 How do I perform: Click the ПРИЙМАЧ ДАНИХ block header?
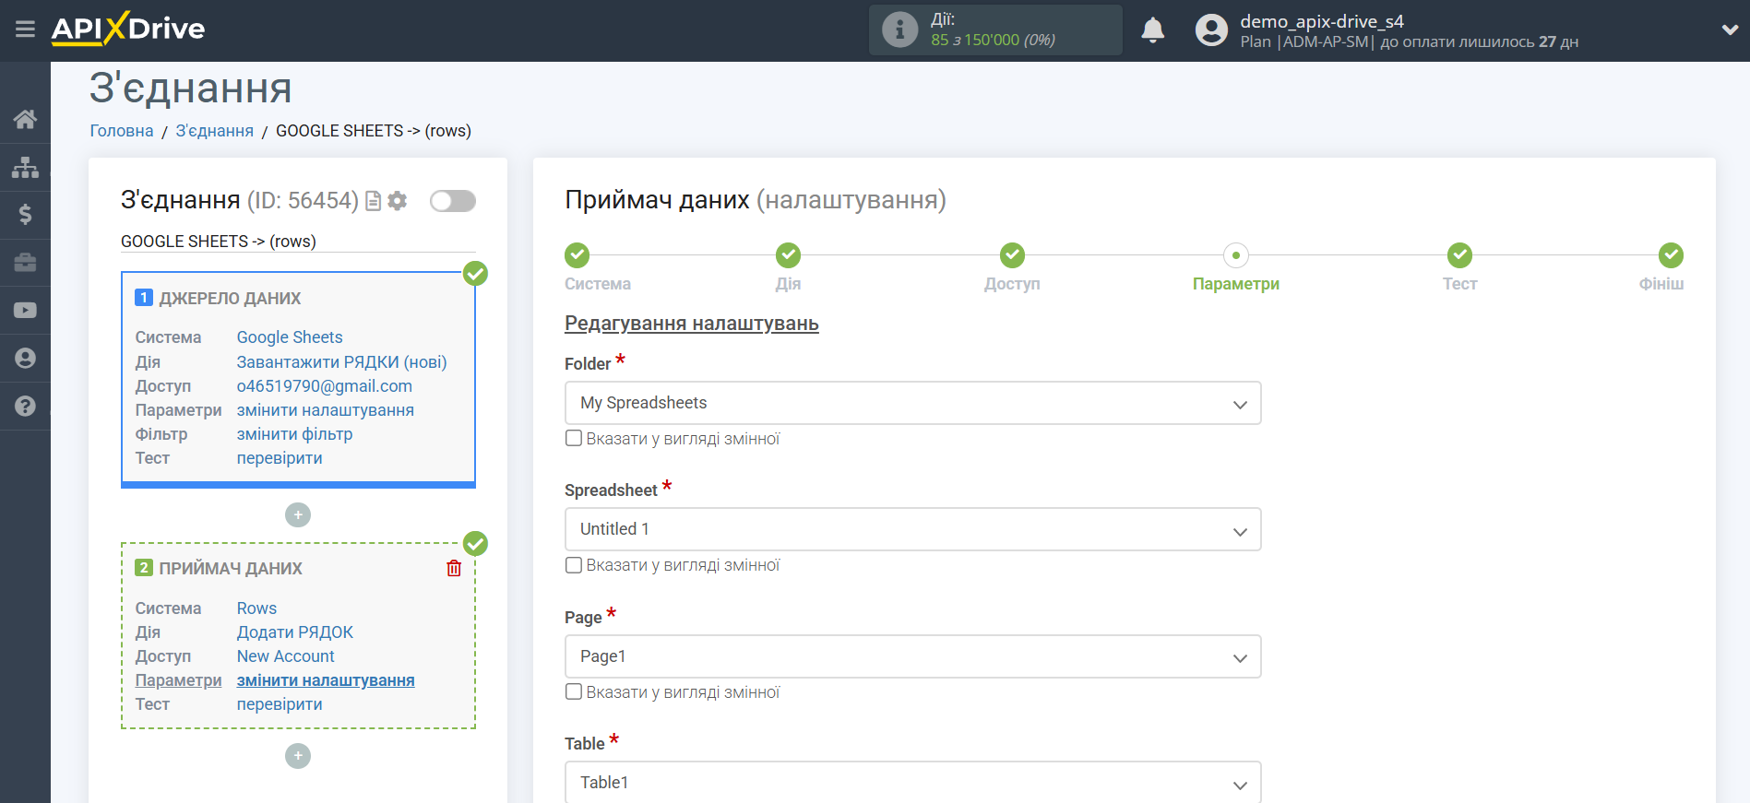(231, 568)
